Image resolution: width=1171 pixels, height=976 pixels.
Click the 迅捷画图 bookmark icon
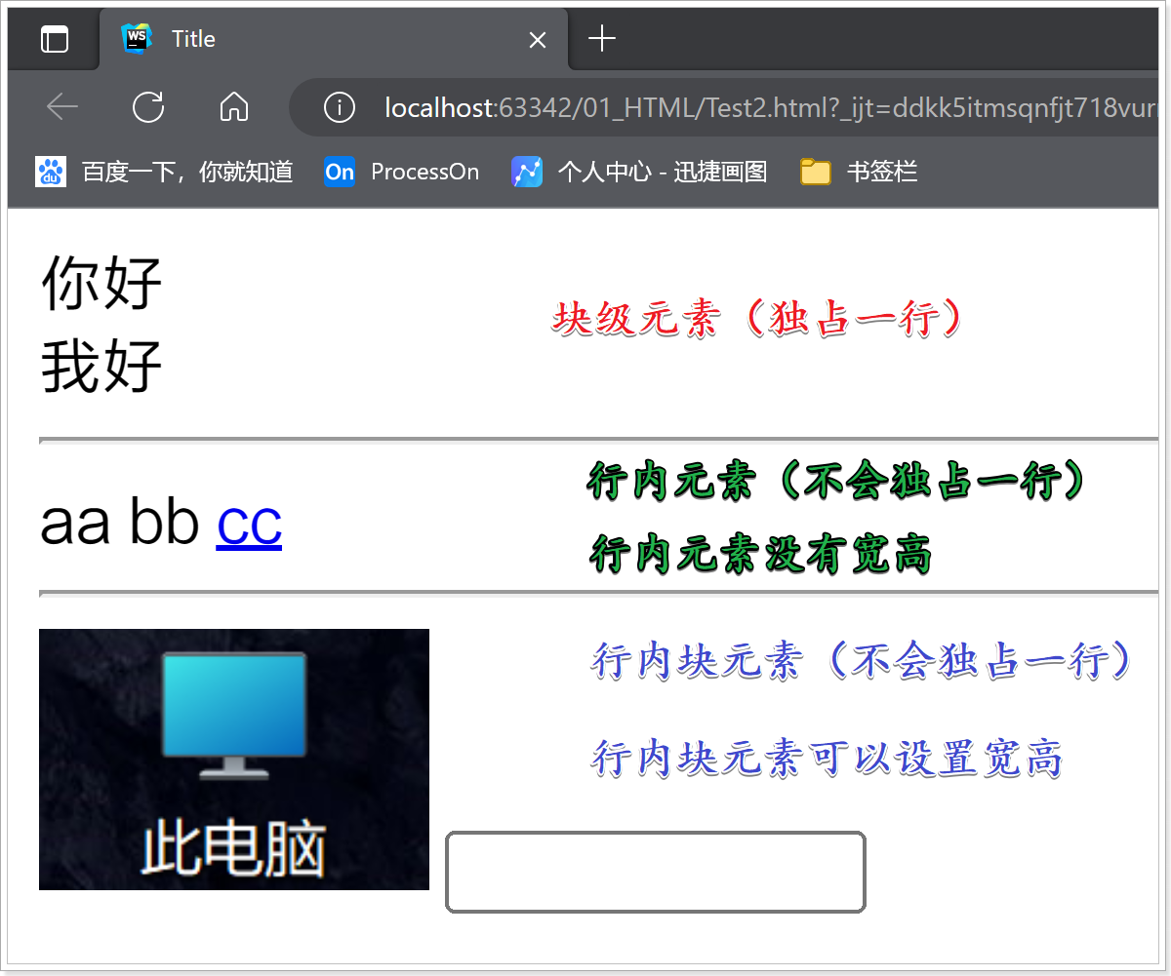click(x=527, y=172)
